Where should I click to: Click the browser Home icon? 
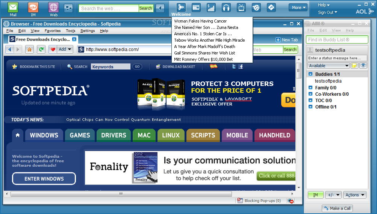coord(29,50)
